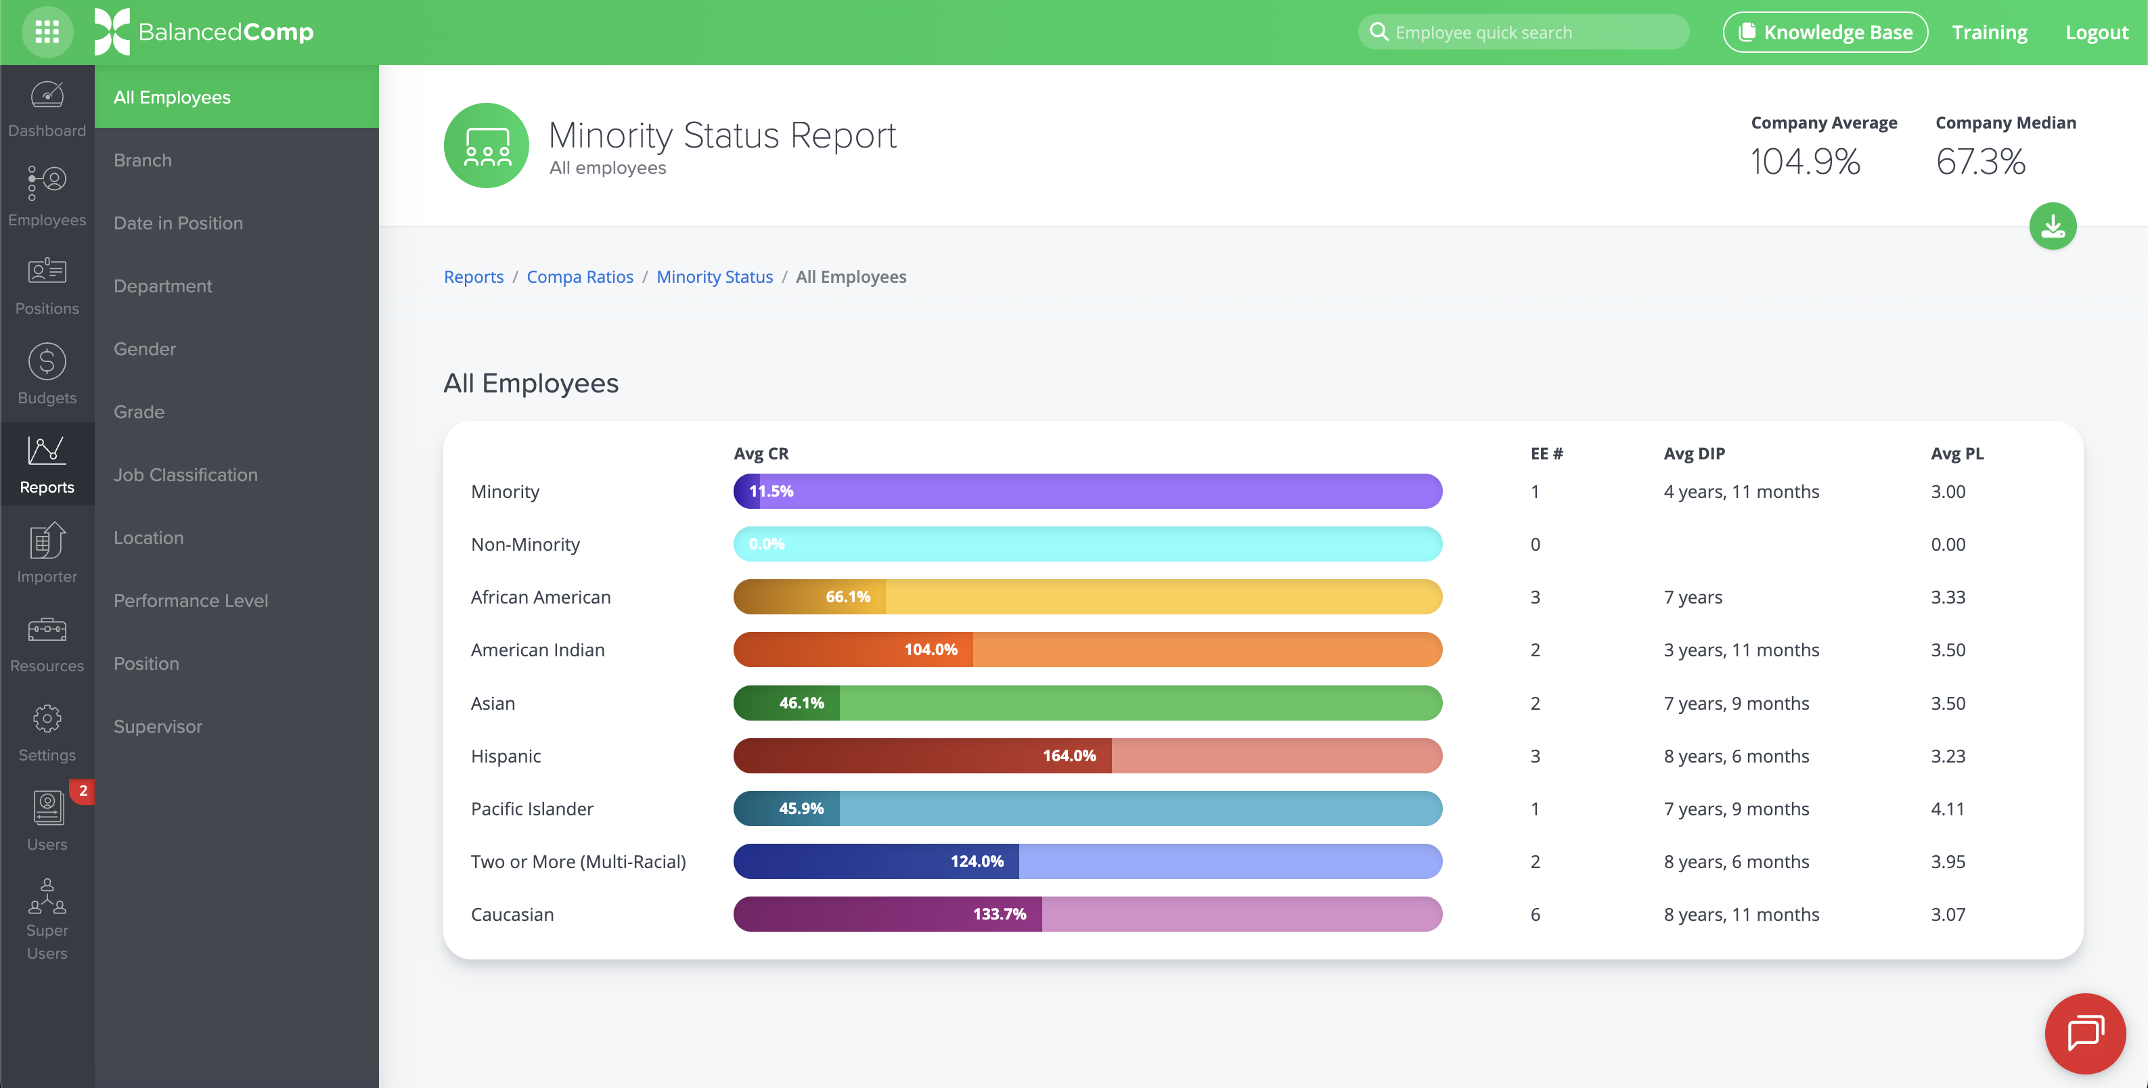Image resolution: width=2148 pixels, height=1088 pixels.
Task: Open the Knowledge Base button
Action: pyautogui.click(x=1825, y=32)
